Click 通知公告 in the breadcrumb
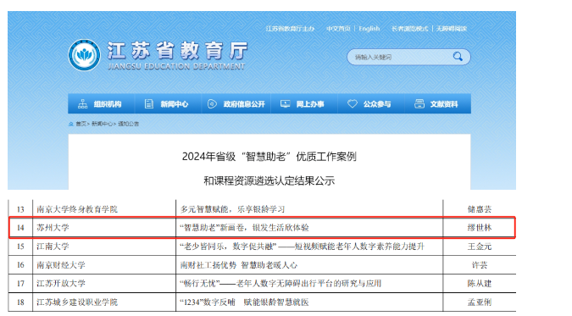This screenshot has height=316, width=572. [x=129, y=124]
